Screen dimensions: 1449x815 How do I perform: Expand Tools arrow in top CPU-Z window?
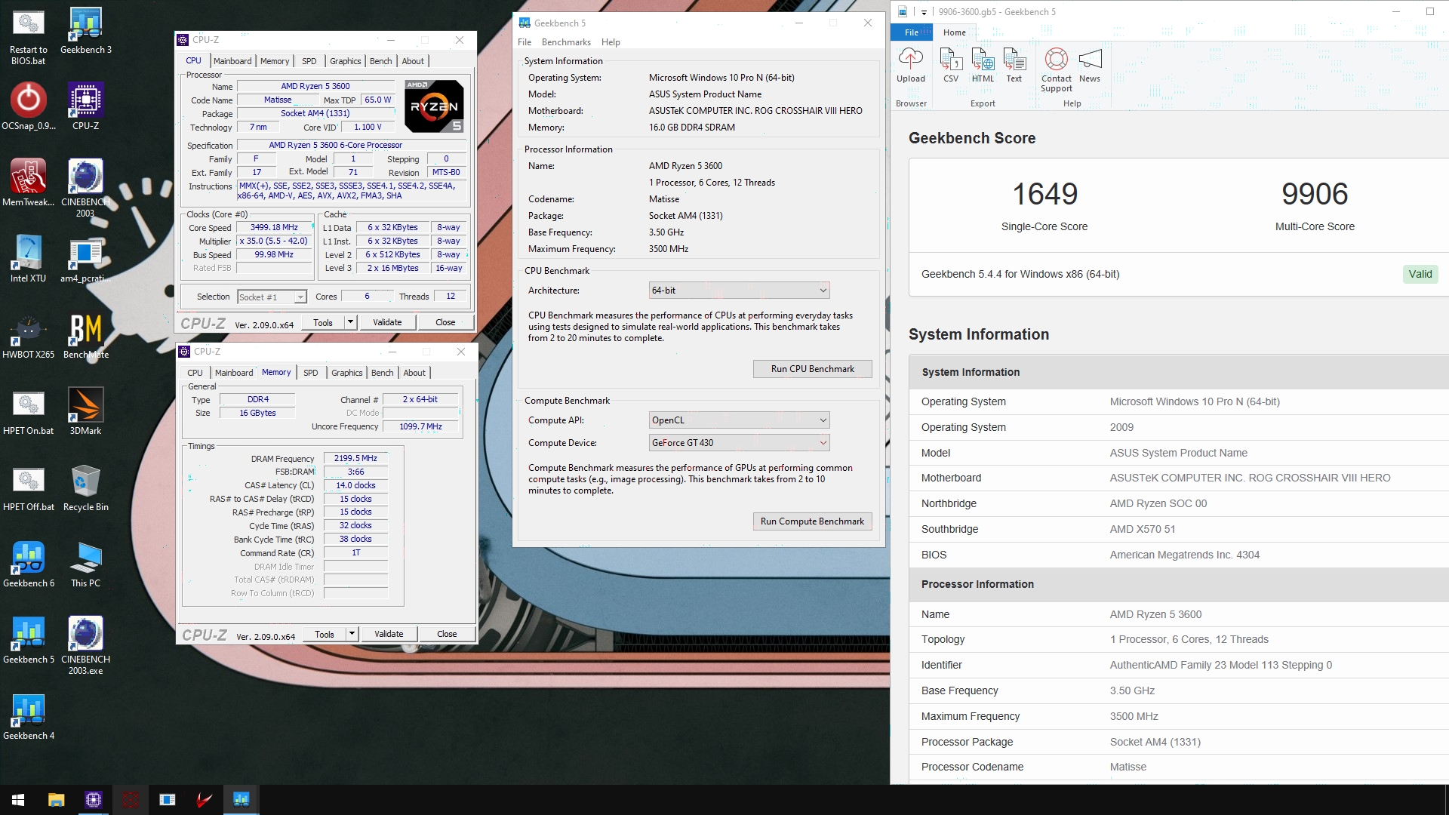(350, 322)
